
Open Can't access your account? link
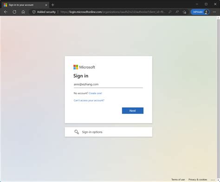(x=89, y=100)
